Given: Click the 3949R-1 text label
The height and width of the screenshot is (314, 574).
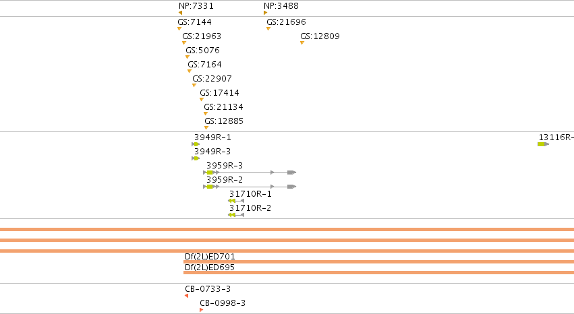Looking at the screenshot, I should (212, 137).
